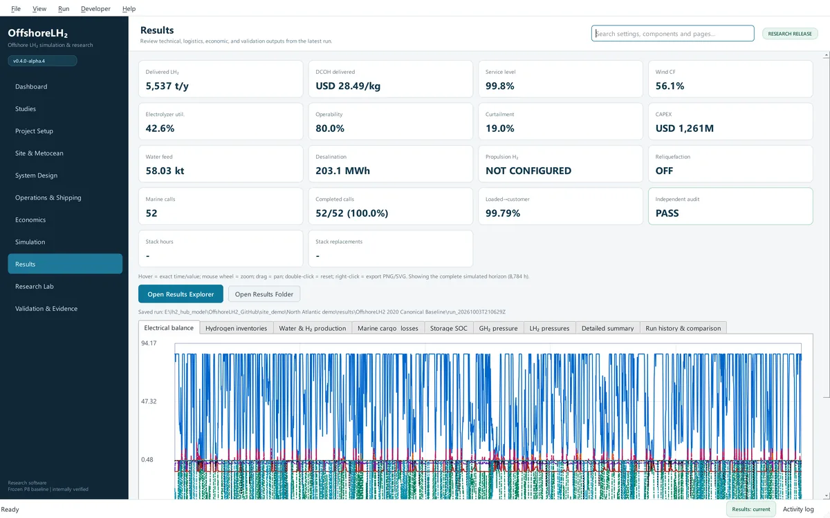Select System Design in sidebar
The image size is (830, 518).
tap(65, 175)
